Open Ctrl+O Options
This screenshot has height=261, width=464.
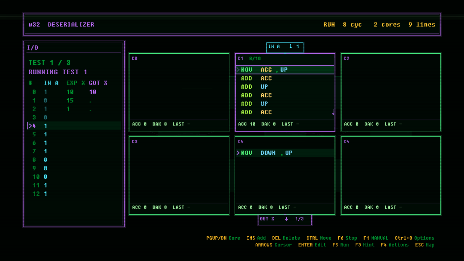[x=415, y=238]
